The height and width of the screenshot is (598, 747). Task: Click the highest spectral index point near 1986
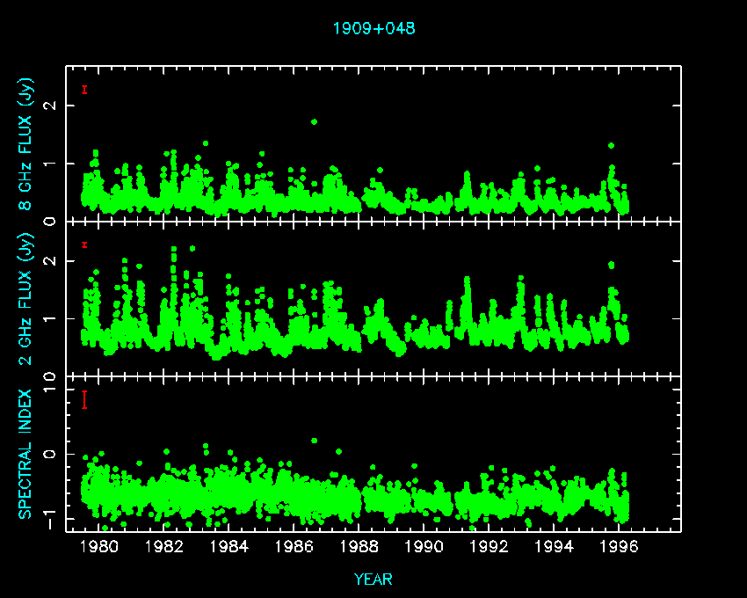(314, 441)
